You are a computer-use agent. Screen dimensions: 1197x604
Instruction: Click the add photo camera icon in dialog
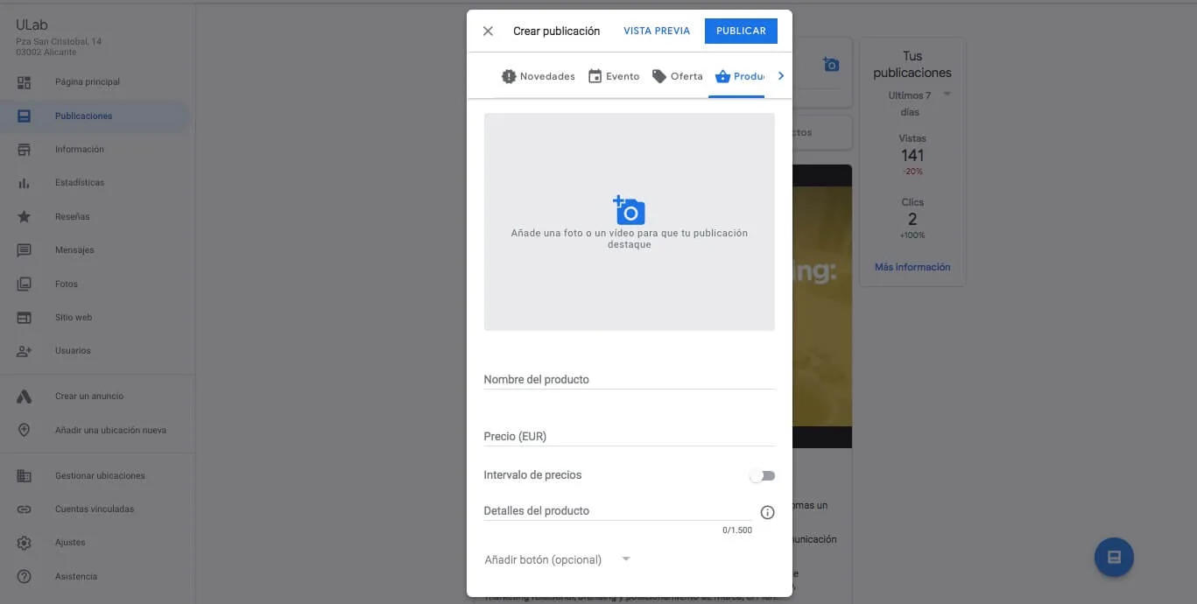coord(629,210)
